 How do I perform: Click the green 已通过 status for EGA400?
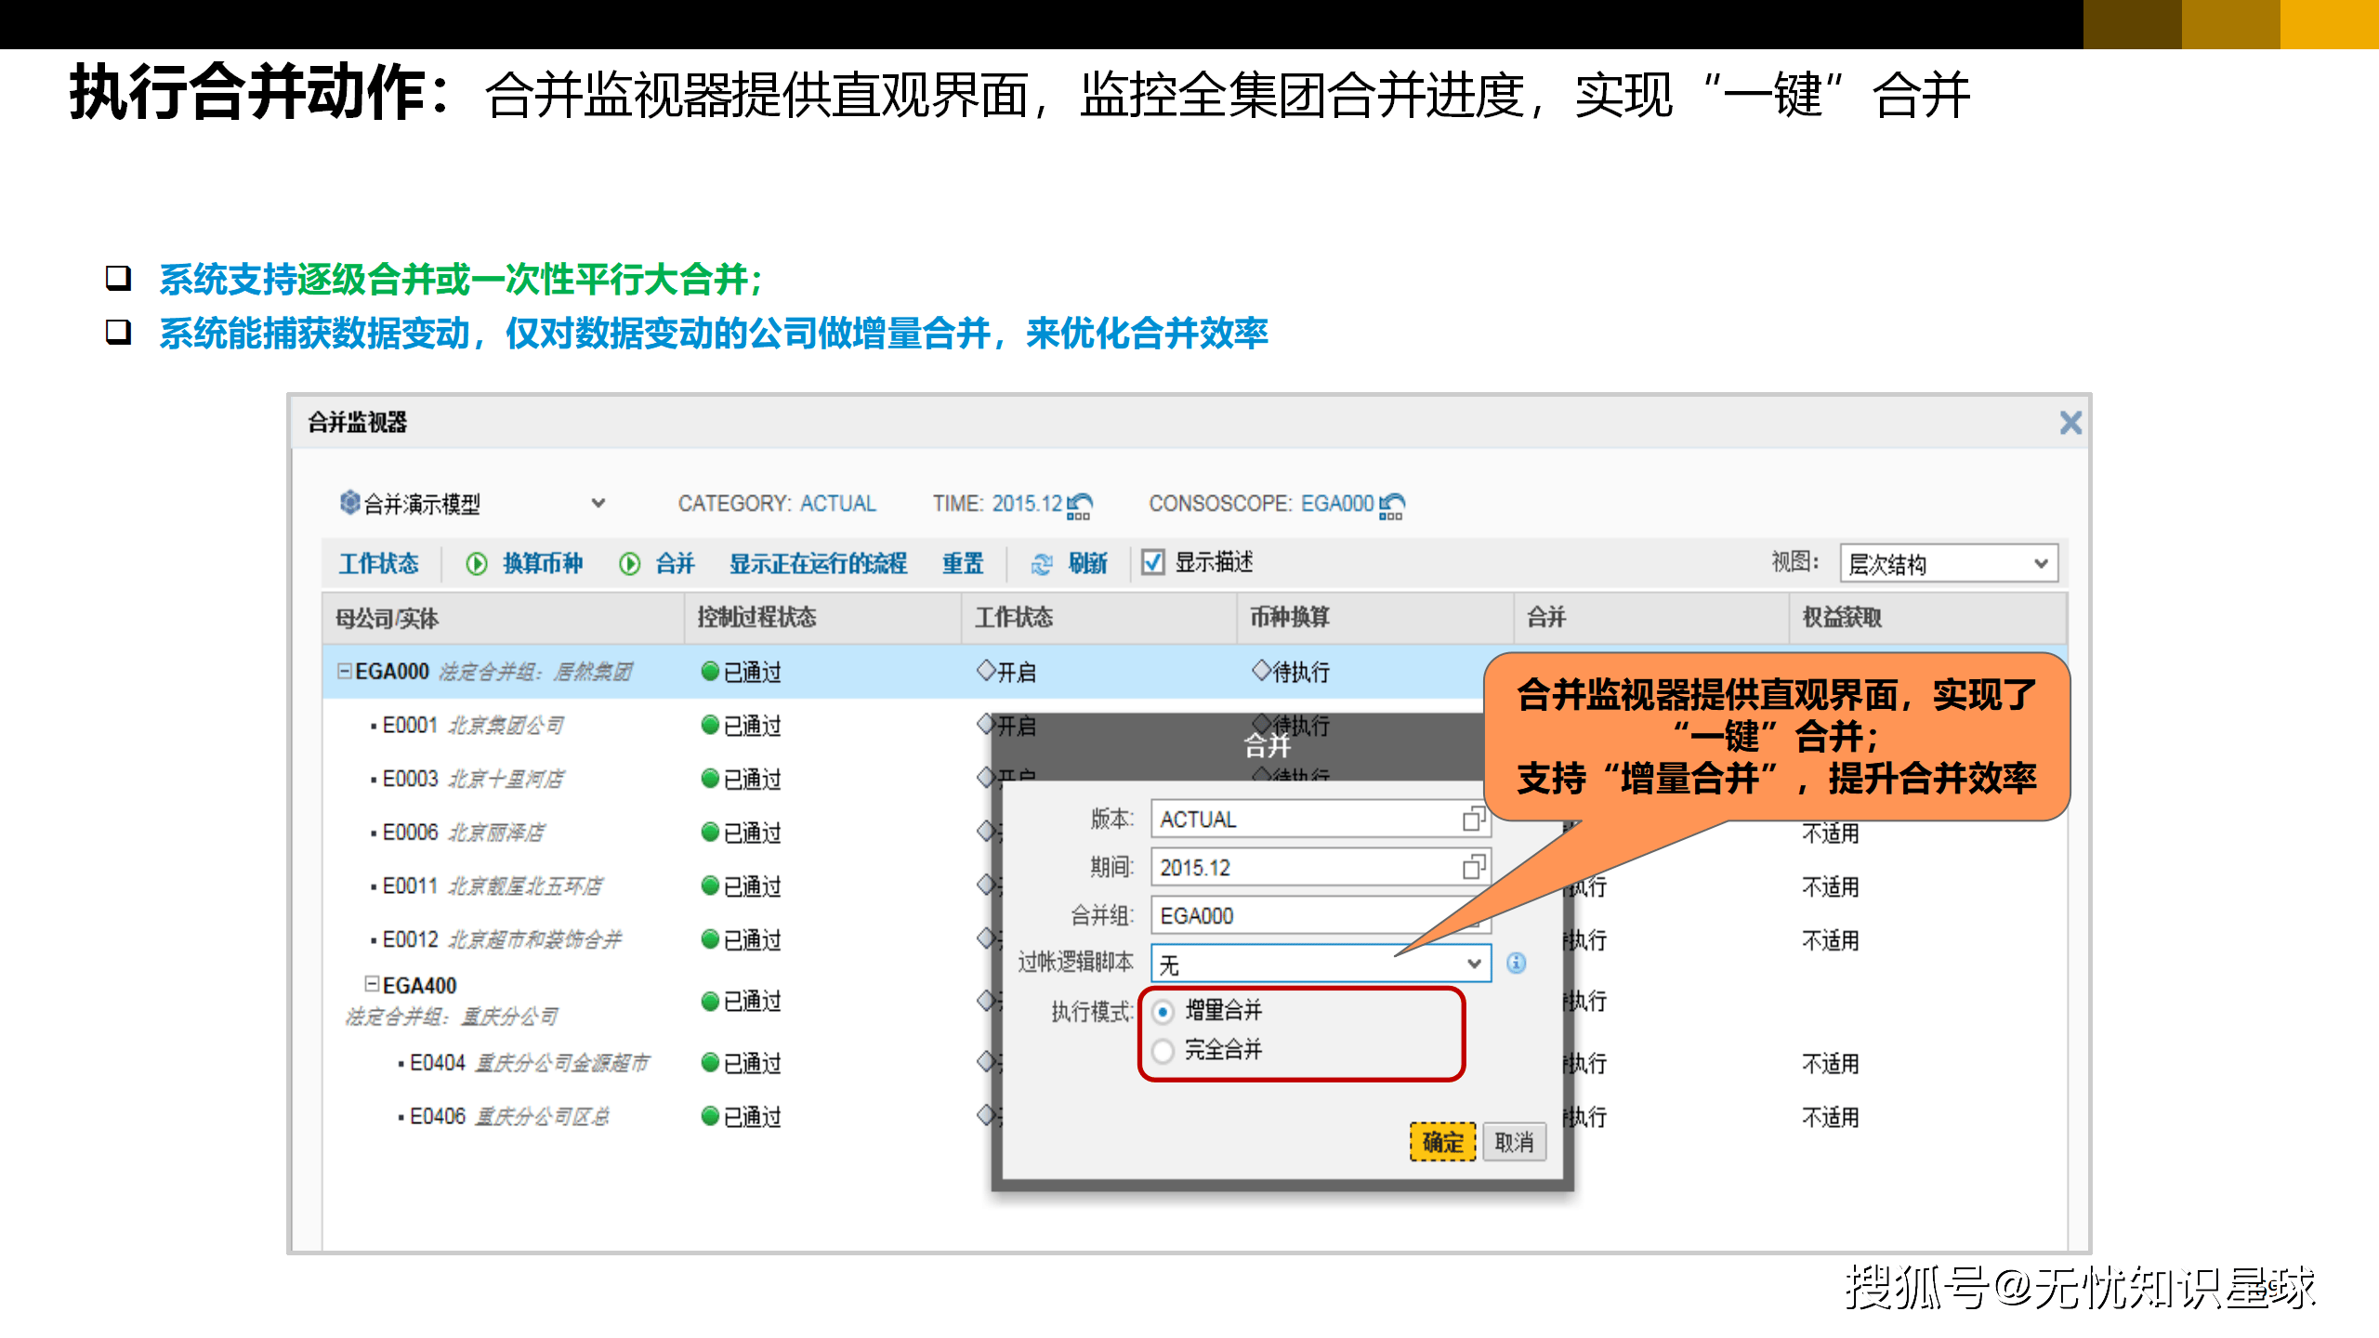click(742, 1001)
